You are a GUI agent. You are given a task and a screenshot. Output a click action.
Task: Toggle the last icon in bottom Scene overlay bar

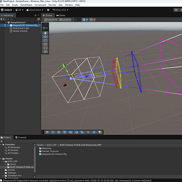click(100, 132)
